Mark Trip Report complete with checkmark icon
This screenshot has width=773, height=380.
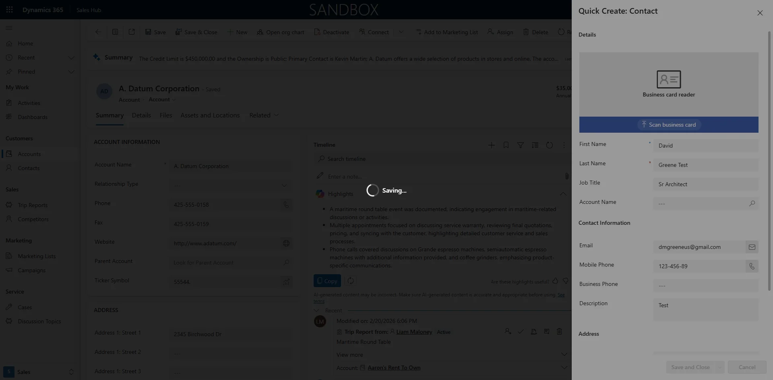521,331
